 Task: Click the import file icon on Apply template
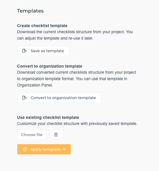(24, 149)
